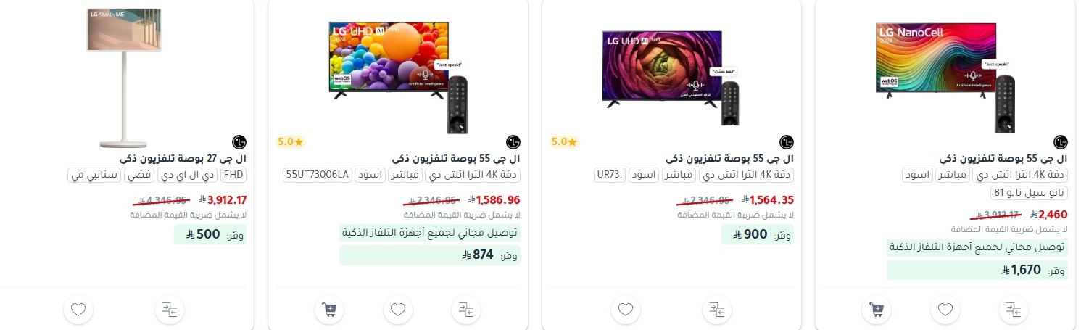The width and height of the screenshot is (1081, 330).
Task: Compare the UR73 LG UHD TV
Action: tap(717, 310)
